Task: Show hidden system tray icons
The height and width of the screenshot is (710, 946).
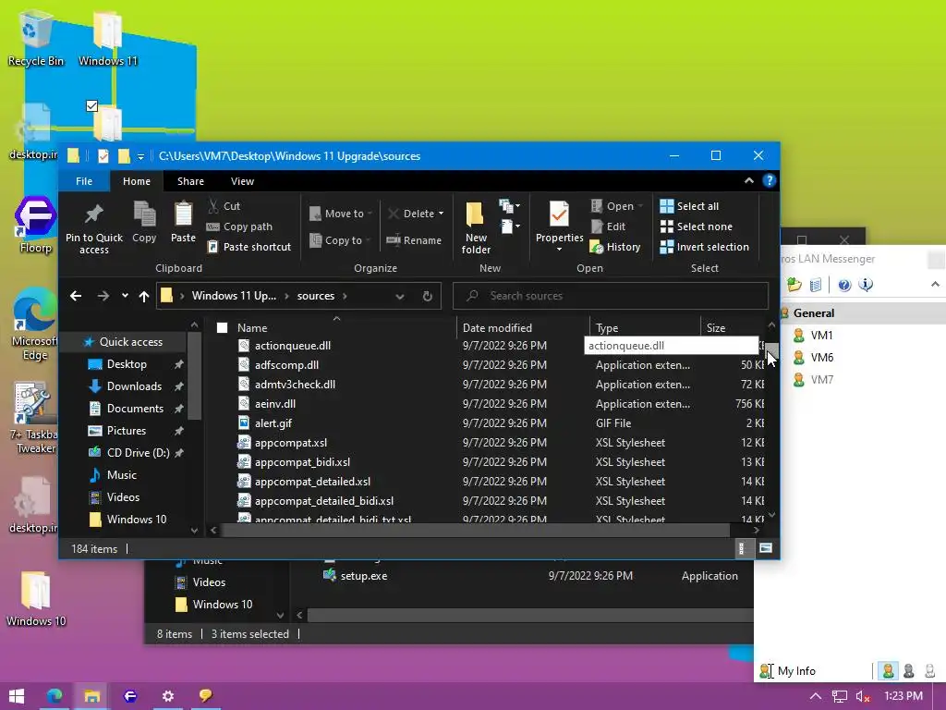Action: point(815,696)
